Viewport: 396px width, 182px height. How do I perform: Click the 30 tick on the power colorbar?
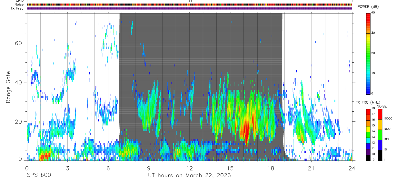374,33
